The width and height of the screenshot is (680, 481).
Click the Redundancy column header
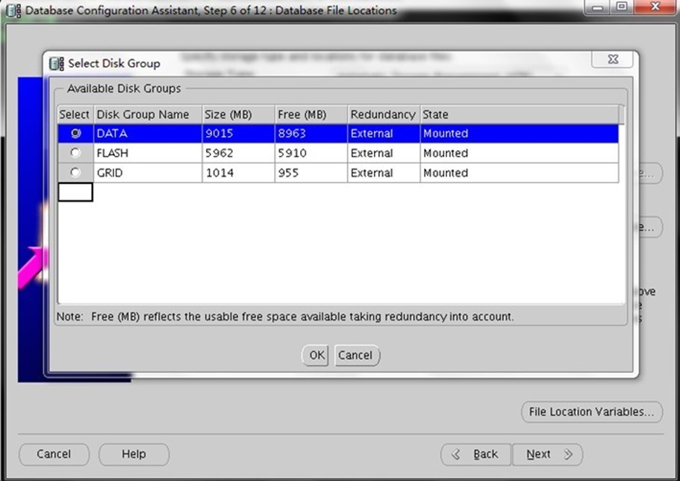pos(384,114)
